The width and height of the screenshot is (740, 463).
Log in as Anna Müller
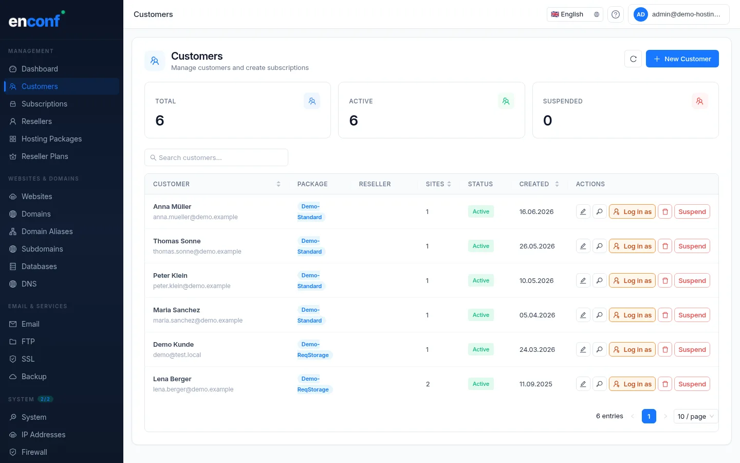coord(632,211)
